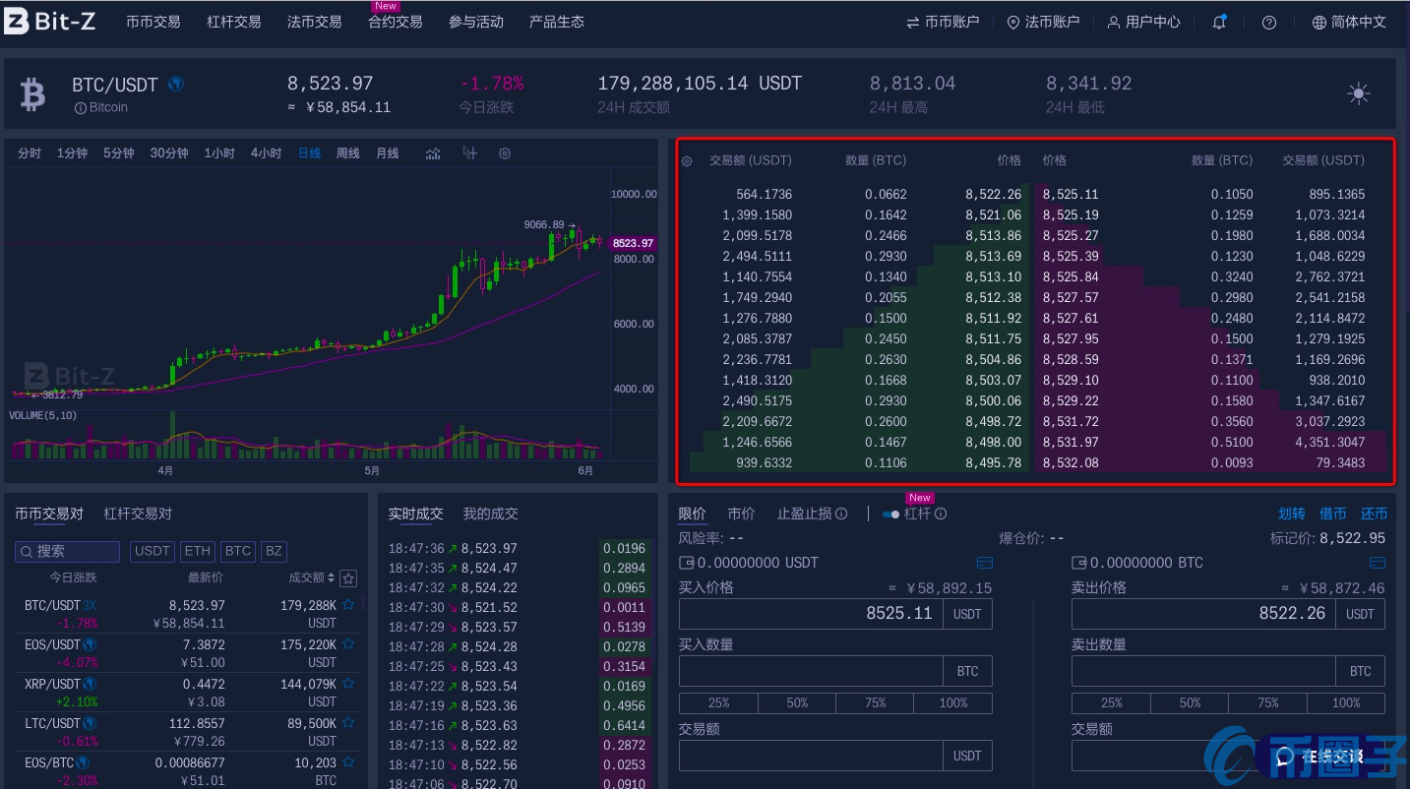Open 合约交易 nav menu
The width and height of the screenshot is (1410, 789).
coord(396,22)
